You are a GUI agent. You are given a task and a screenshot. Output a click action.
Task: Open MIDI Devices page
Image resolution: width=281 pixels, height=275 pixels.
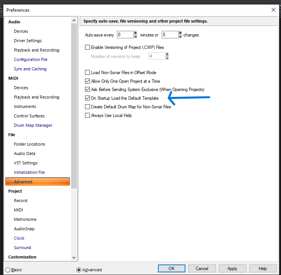coord(21,88)
